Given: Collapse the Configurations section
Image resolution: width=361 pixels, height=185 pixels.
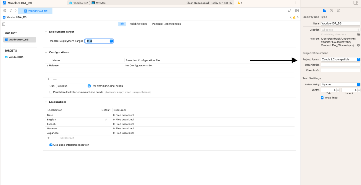Looking at the screenshot, I should coord(46,52).
